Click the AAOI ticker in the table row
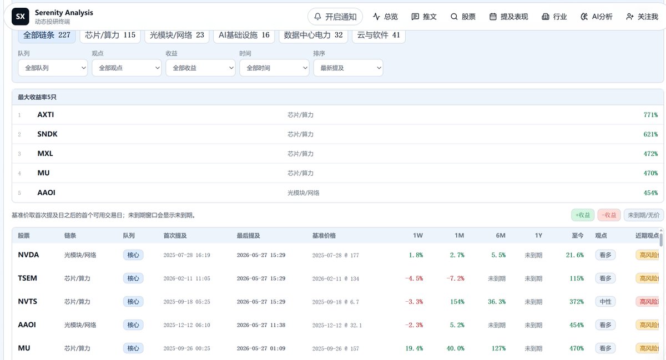This screenshot has width=666, height=360. coord(27,324)
